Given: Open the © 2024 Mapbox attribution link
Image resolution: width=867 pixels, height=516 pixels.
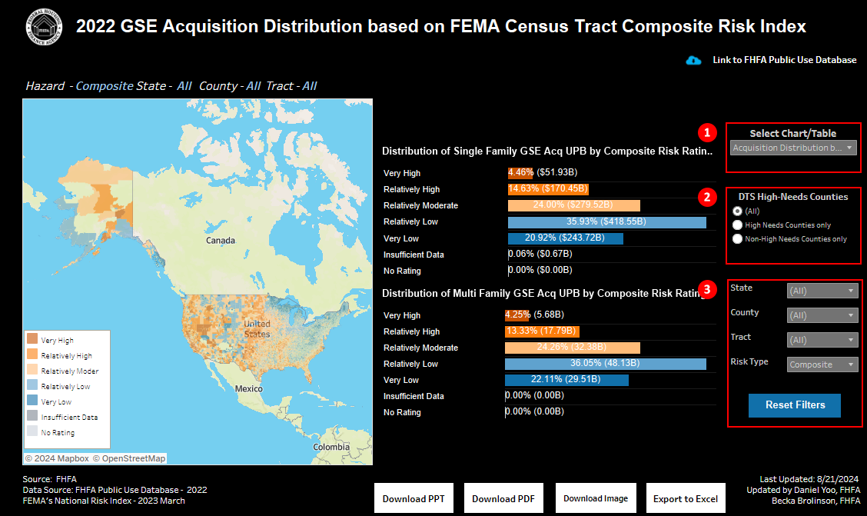Looking at the screenshot, I should pyautogui.click(x=57, y=458).
